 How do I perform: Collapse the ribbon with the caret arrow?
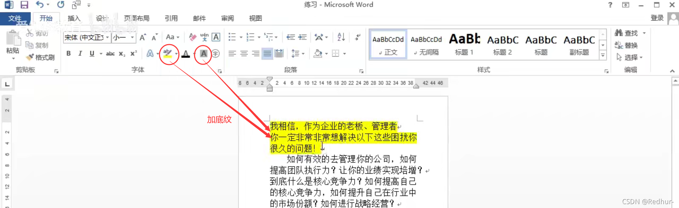[x=672, y=71]
